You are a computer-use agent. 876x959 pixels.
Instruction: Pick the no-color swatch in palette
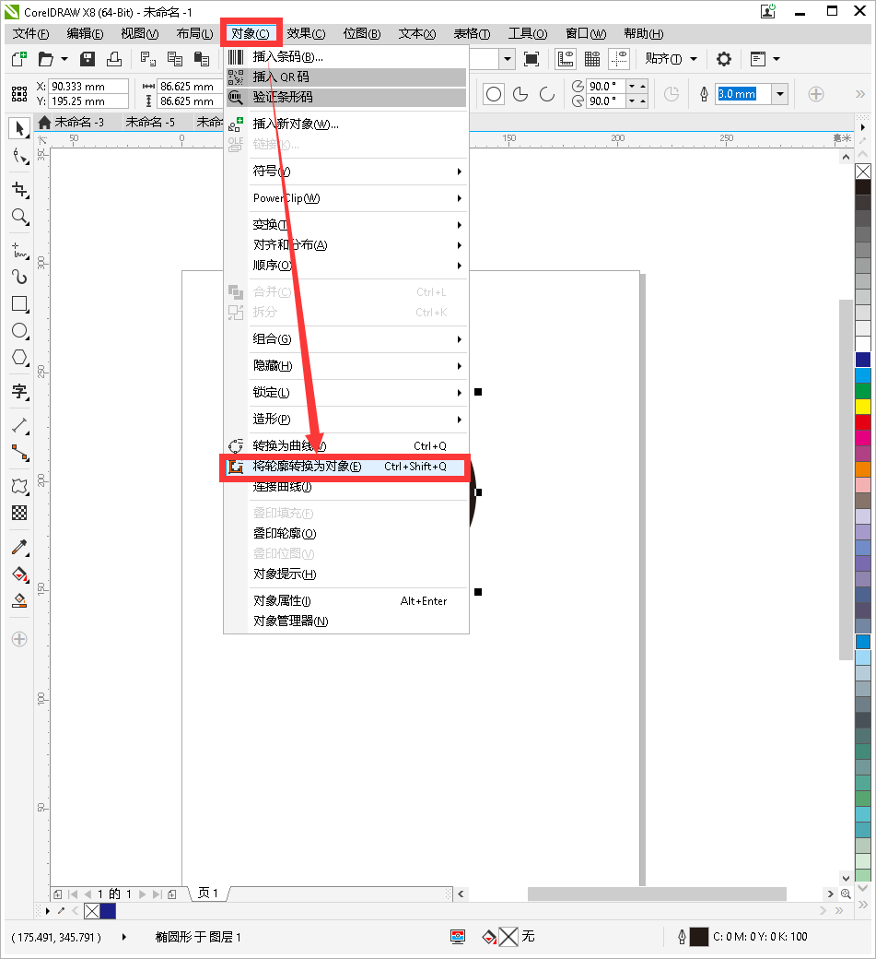tap(862, 172)
